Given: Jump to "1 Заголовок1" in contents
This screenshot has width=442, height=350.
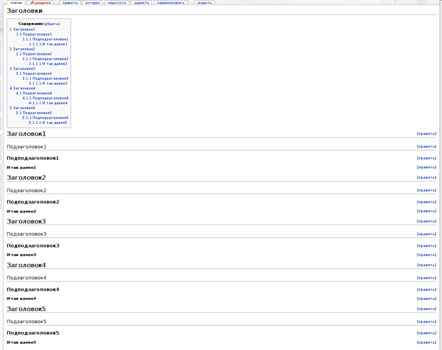Looking at the screenshot, I should (23, 29).
